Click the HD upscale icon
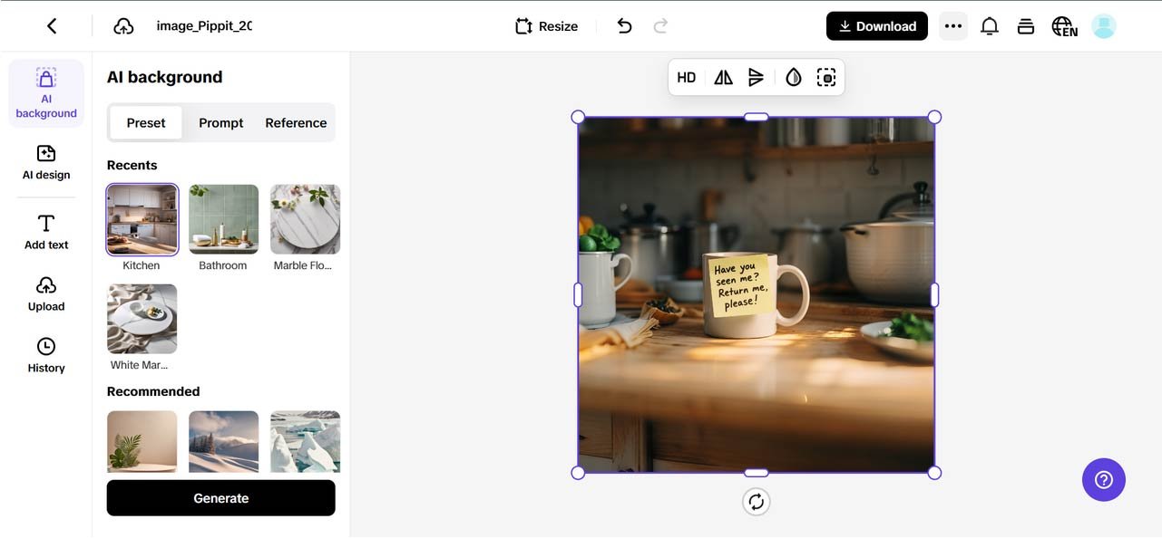The height and width of the screenshot is (538, 1162). pyautogui.click(x=687, y=78)
